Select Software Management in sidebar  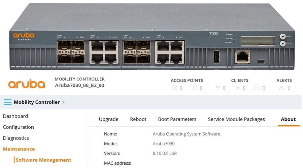(x=43, y=160)
